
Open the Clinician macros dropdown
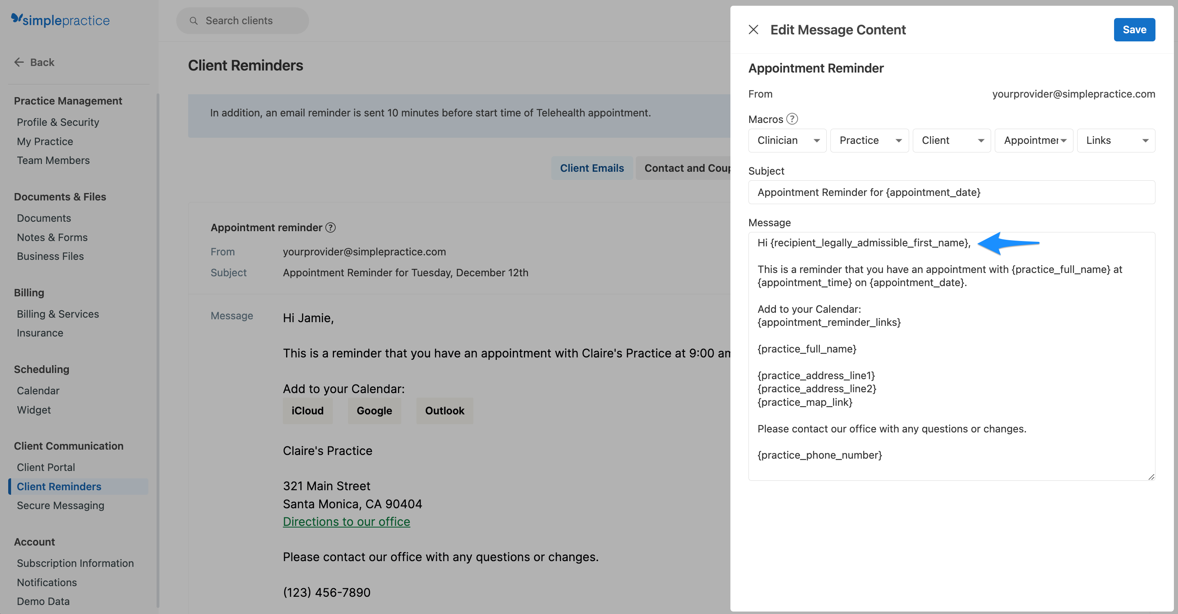787,140
